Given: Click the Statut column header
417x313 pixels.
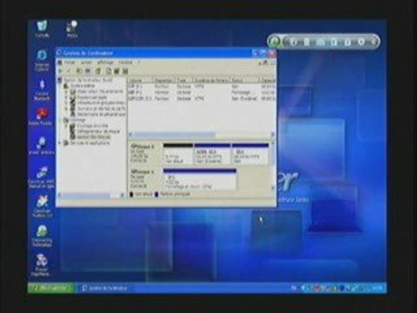Looking at the screenshot, I should tap(244, 80).
